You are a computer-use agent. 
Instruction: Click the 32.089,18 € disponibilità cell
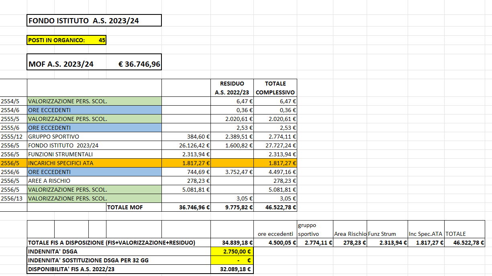click(x=232, y=269)
